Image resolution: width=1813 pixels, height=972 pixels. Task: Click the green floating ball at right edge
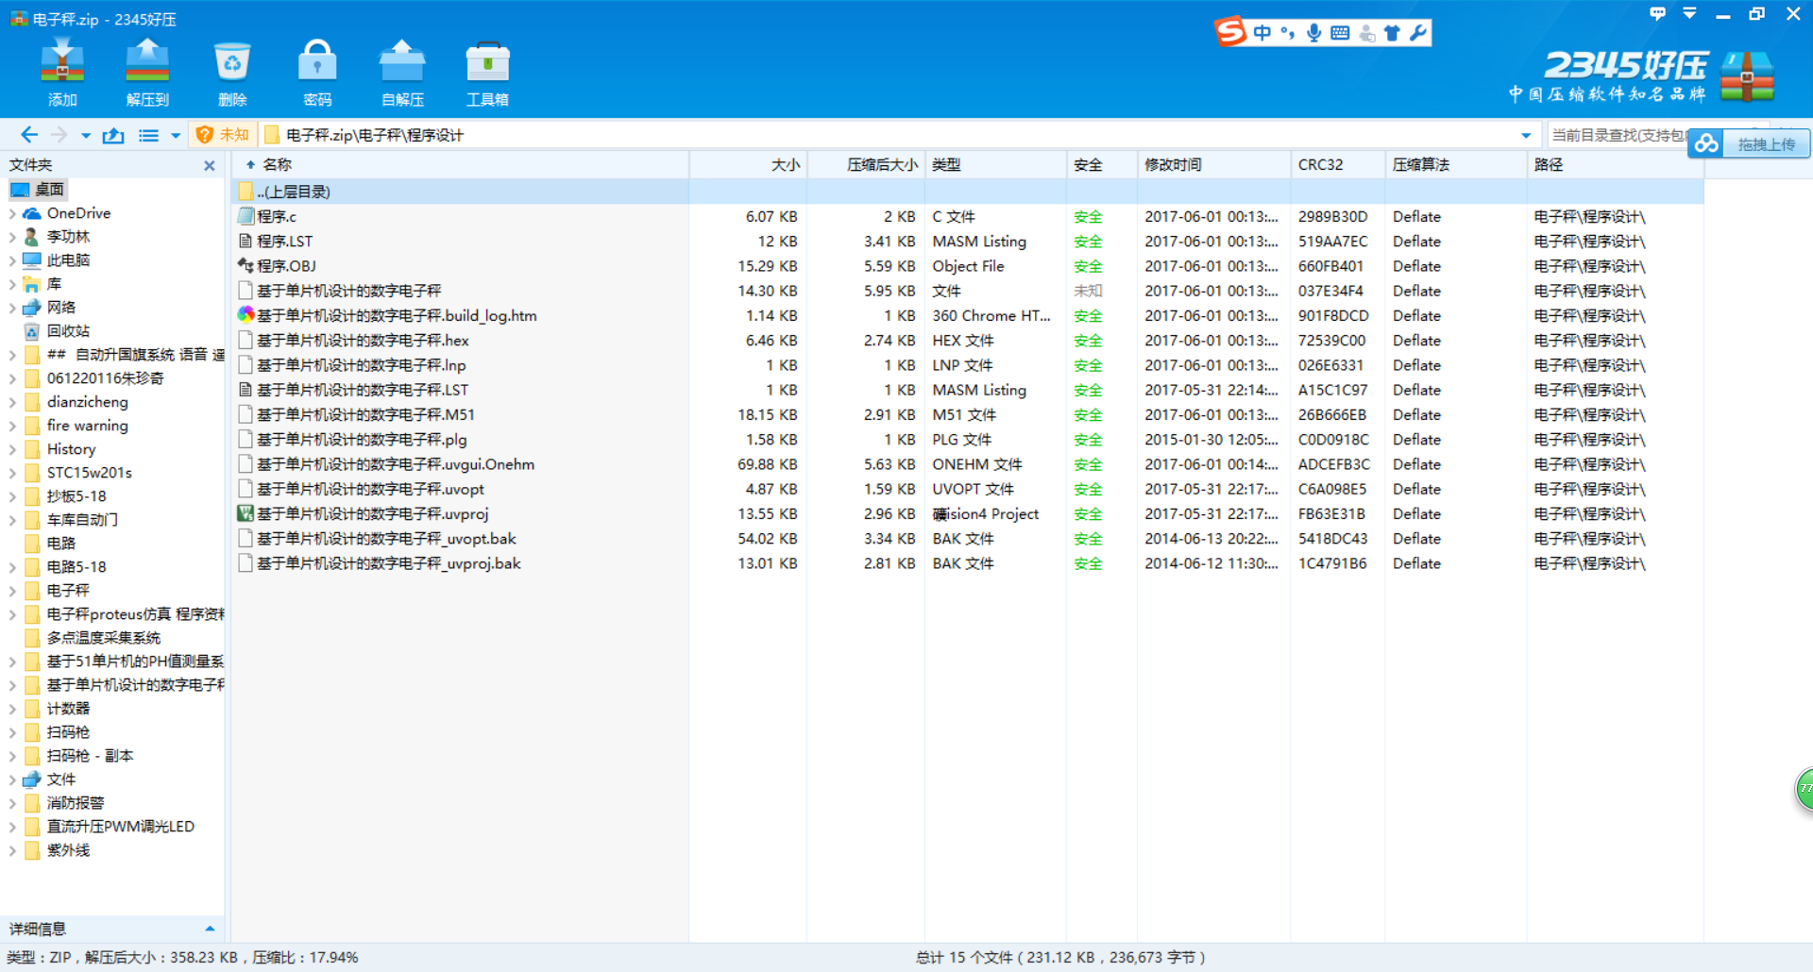tap(1804, 789)
